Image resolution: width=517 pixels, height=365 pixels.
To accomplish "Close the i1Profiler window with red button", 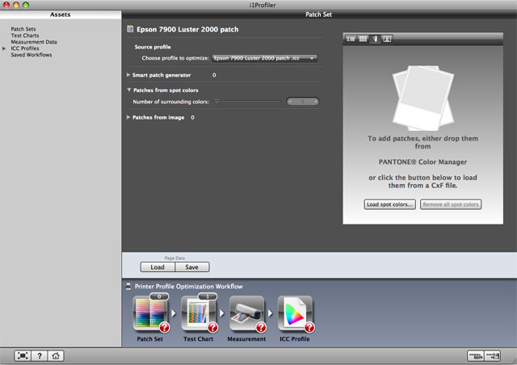I will tap(6, 5).
